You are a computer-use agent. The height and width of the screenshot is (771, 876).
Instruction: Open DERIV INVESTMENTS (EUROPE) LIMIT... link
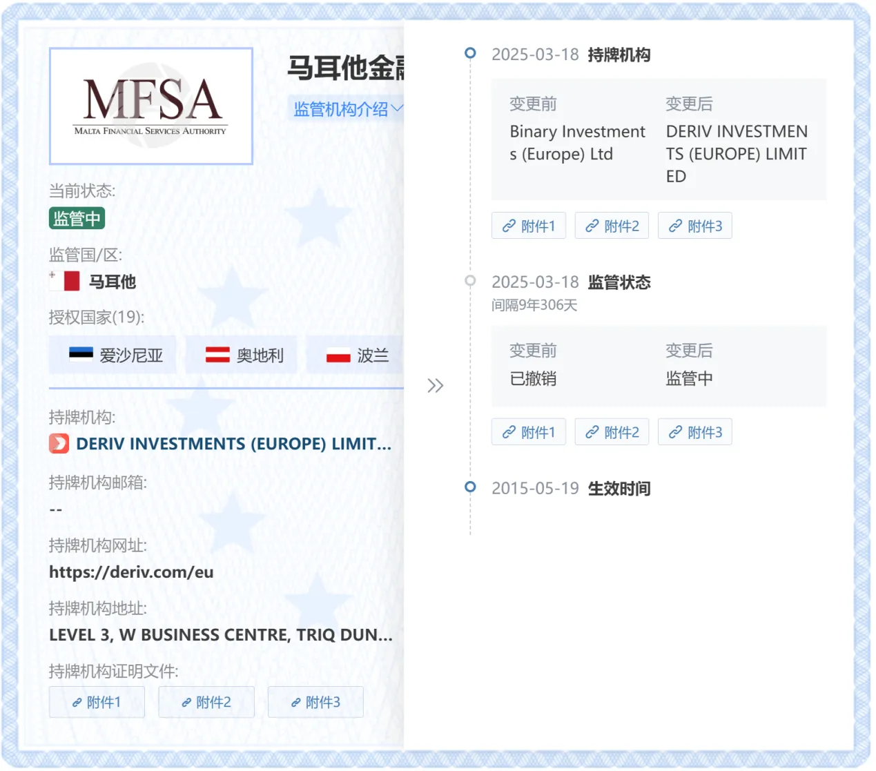point(233,444)
